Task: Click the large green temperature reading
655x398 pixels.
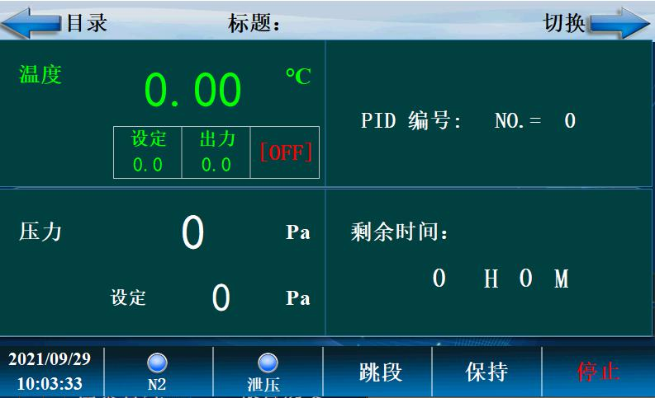Action: (193, 90)
